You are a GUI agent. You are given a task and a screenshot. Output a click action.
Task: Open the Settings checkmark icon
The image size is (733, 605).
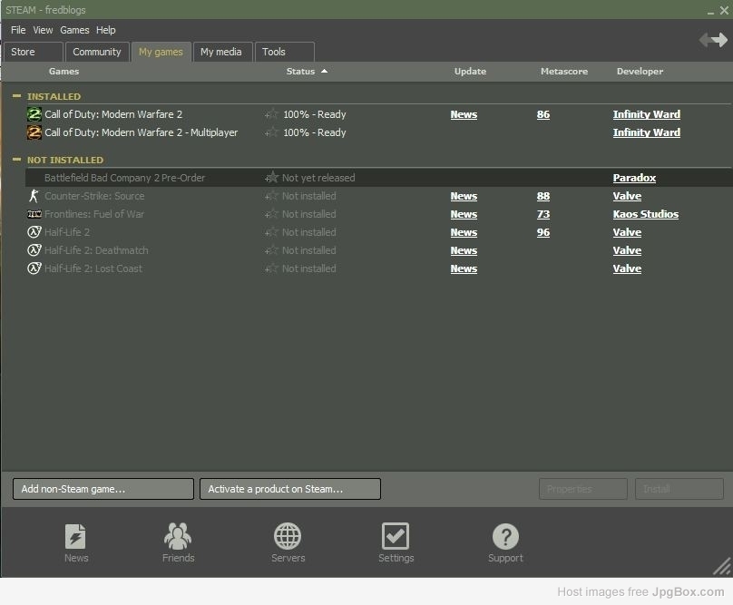point(396,536)
